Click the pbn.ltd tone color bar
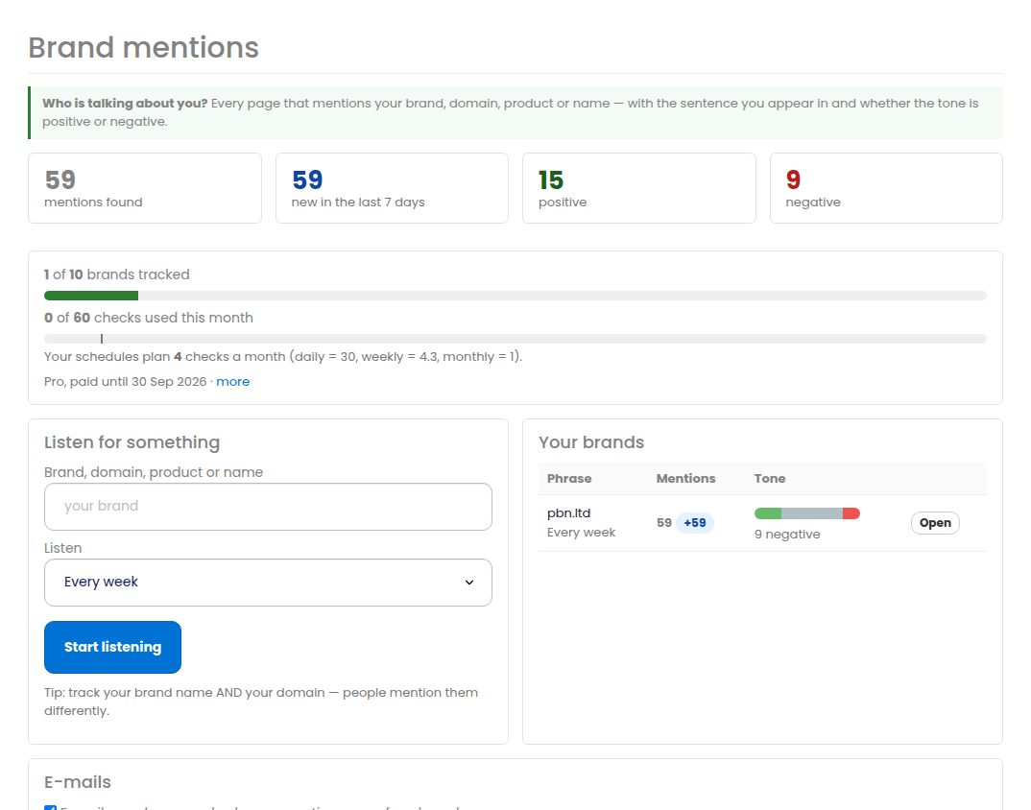This screenshot has height=810, width=1031. tap(806, 513)
